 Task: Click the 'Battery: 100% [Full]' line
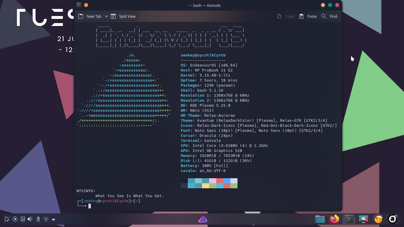(204, 166)
